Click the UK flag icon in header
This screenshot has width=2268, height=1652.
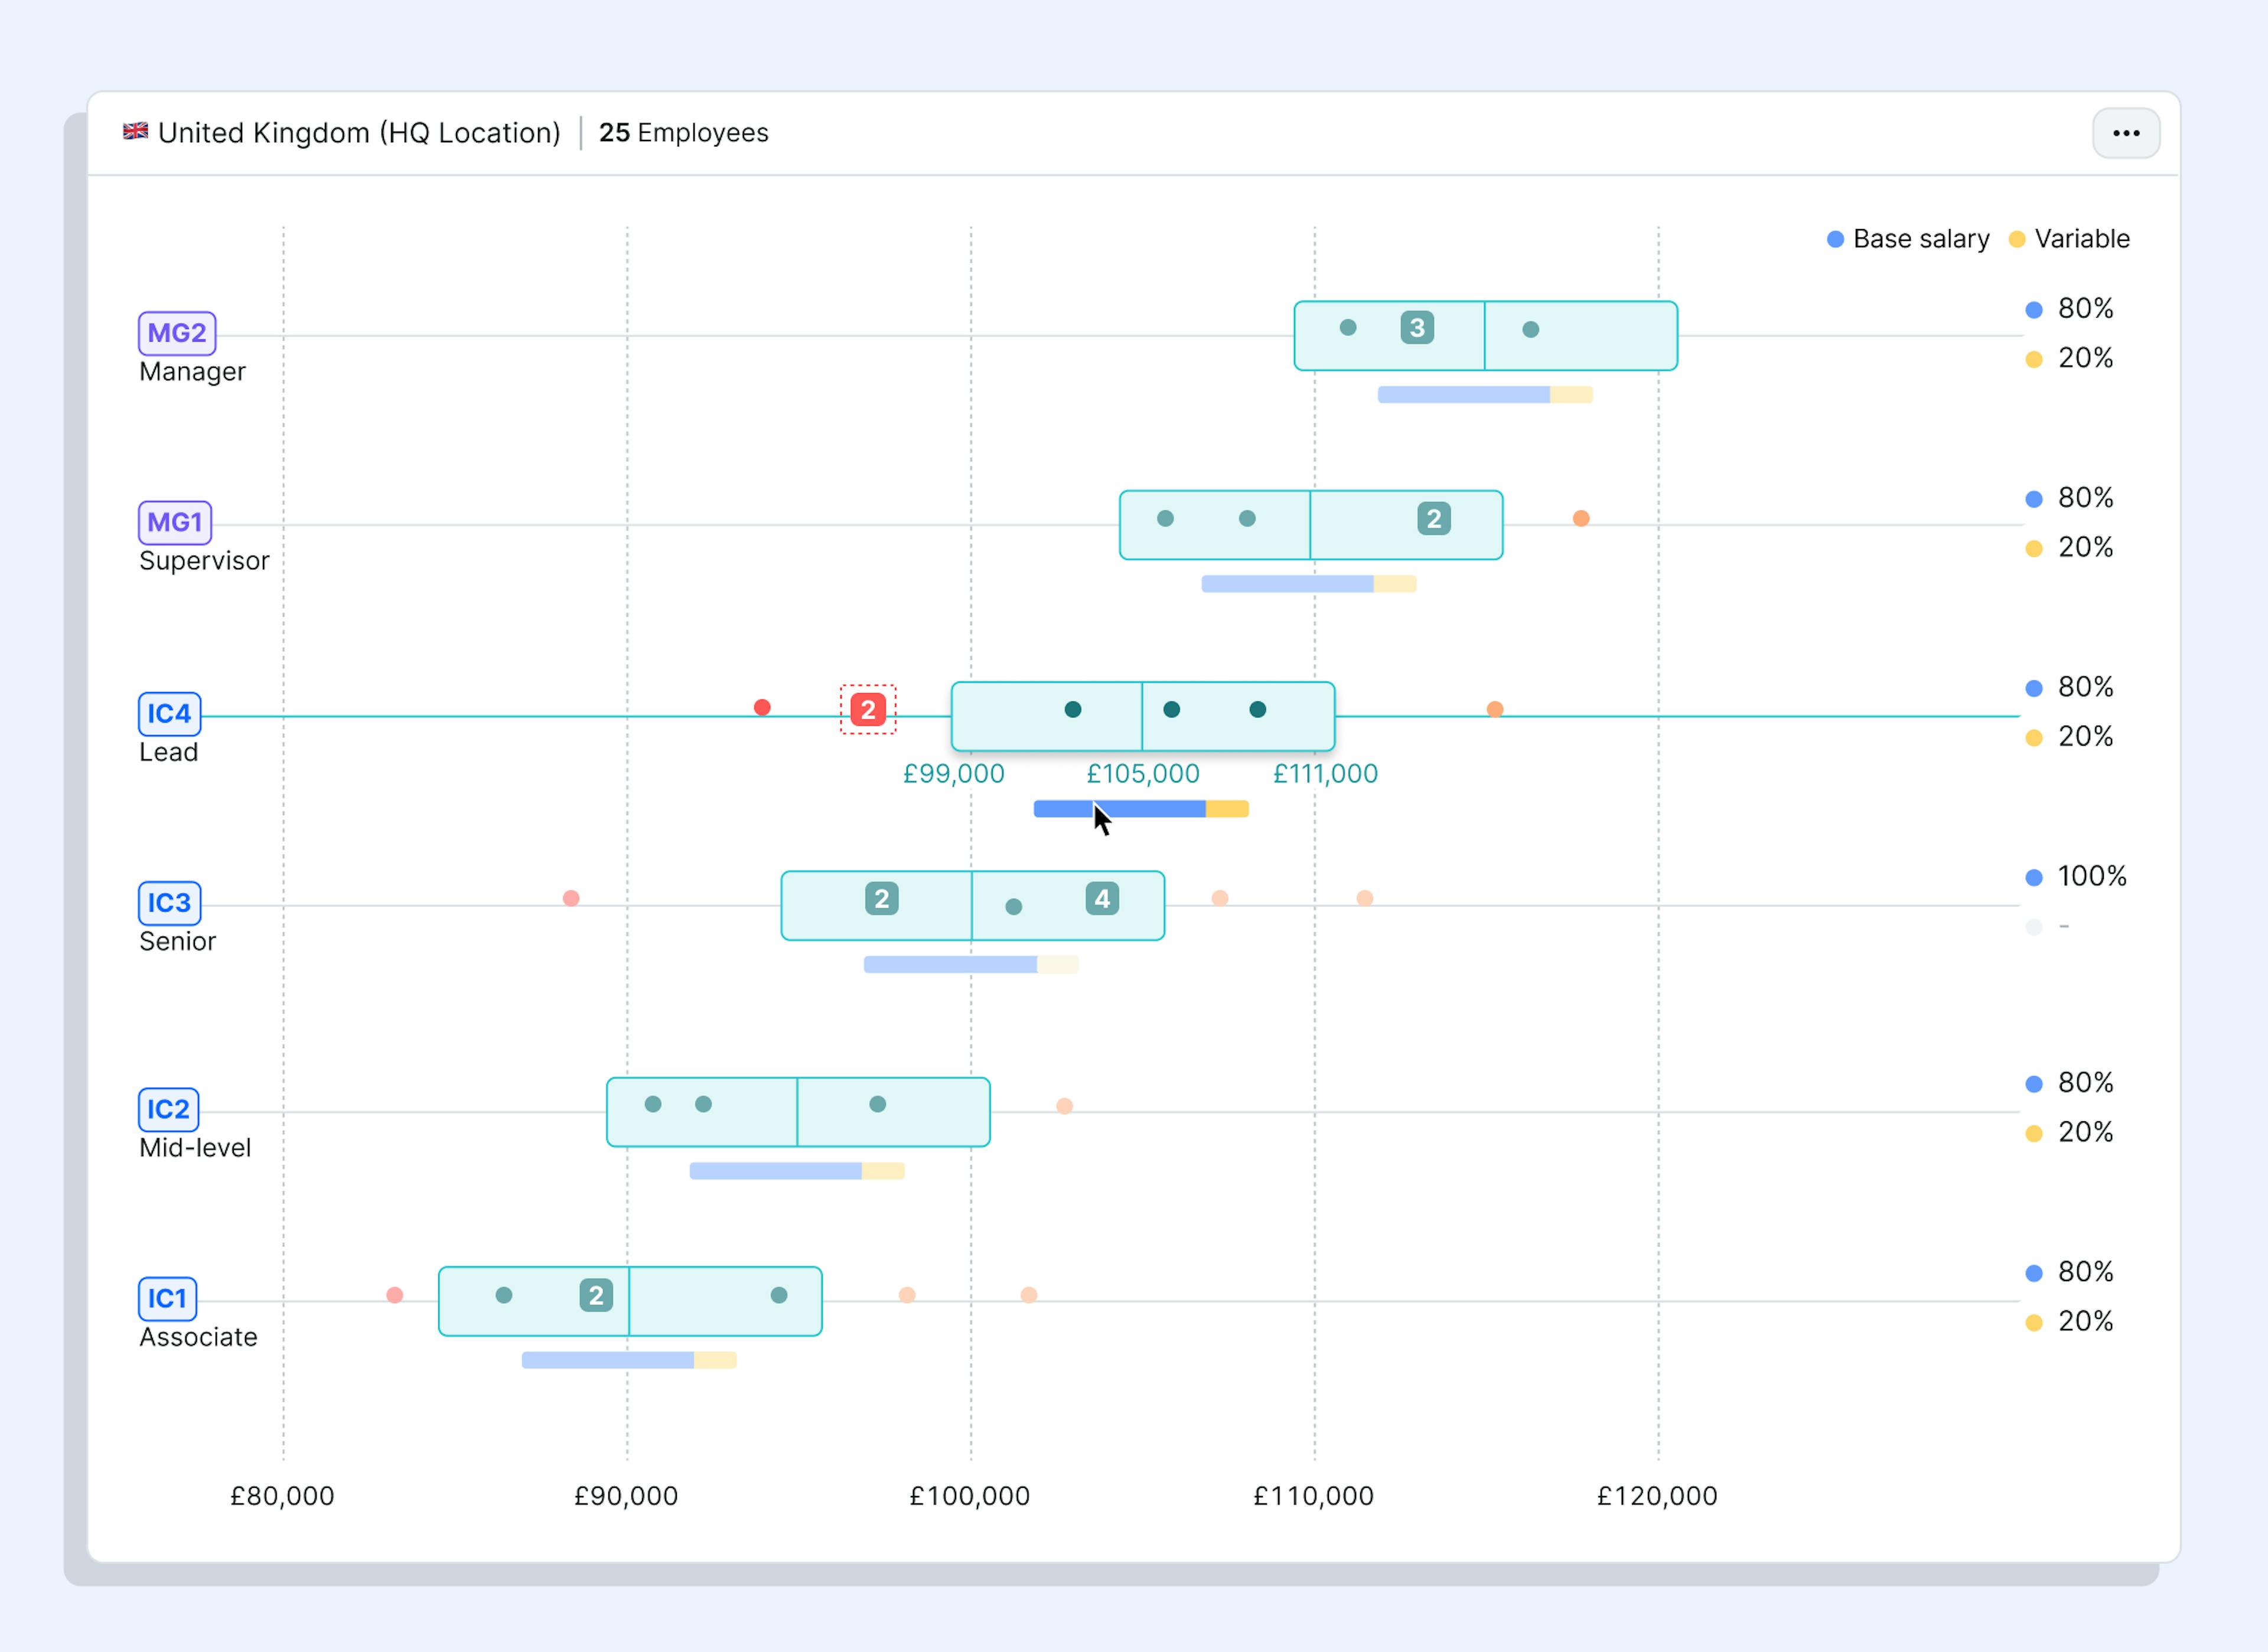pyautogui.click(x=135, y=131)
